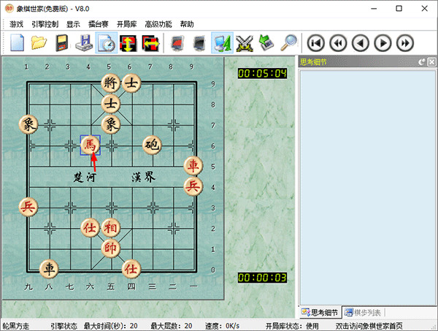Image resolution: width=438 pixels, height=331 pixels.
Task: Open the 帮助 menu
Action: tap(187, 24)
